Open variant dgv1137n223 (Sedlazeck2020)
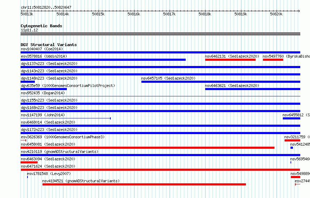Image resolution: width=310 pixels, height=198 pixels. point(160,67)
